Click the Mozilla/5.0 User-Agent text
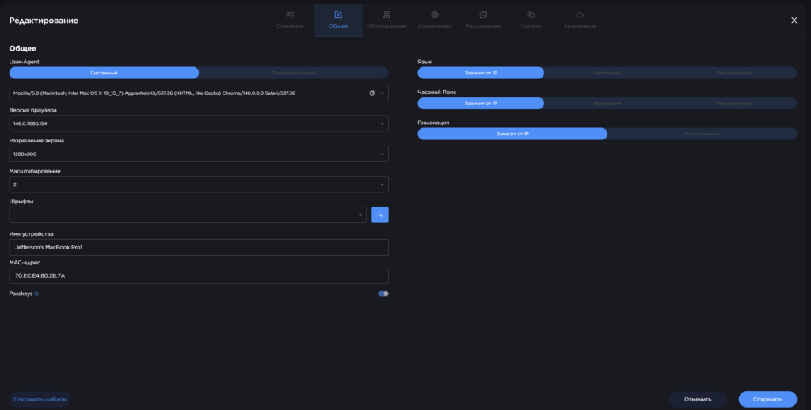811x410 pixels. pos(154,93)
